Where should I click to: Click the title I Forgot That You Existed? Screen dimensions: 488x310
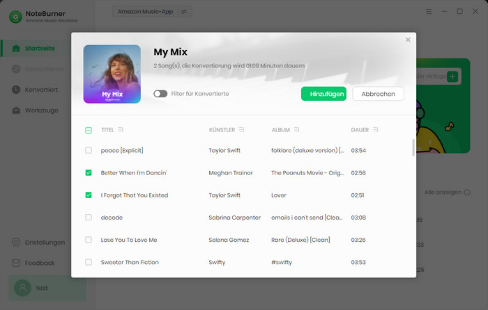coord(135,195)
